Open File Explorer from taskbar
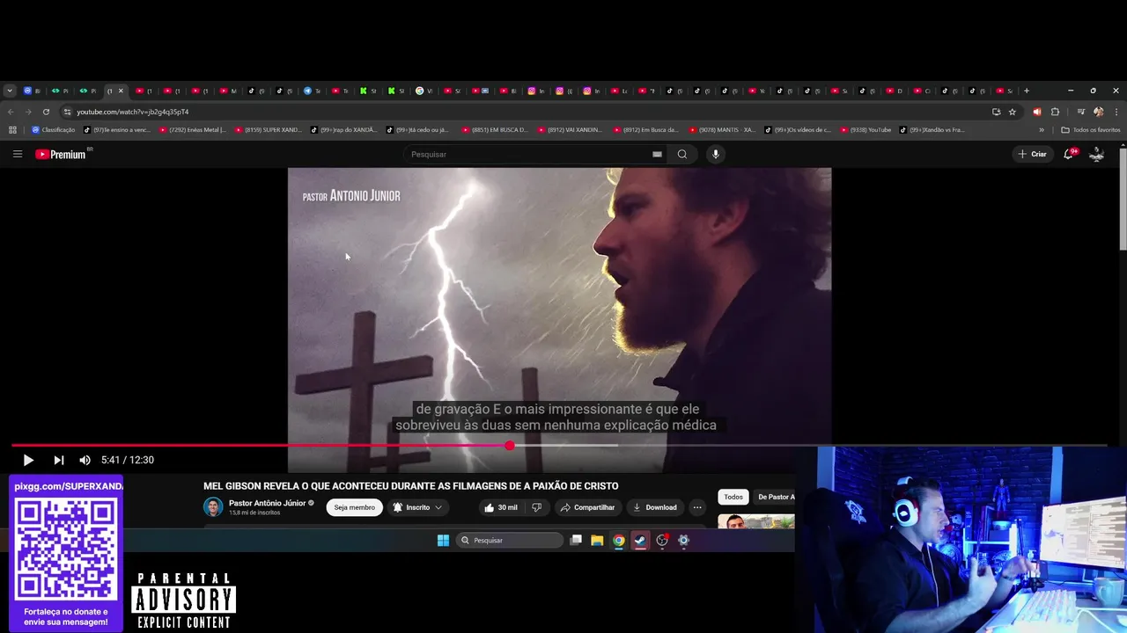 (597, 540)
